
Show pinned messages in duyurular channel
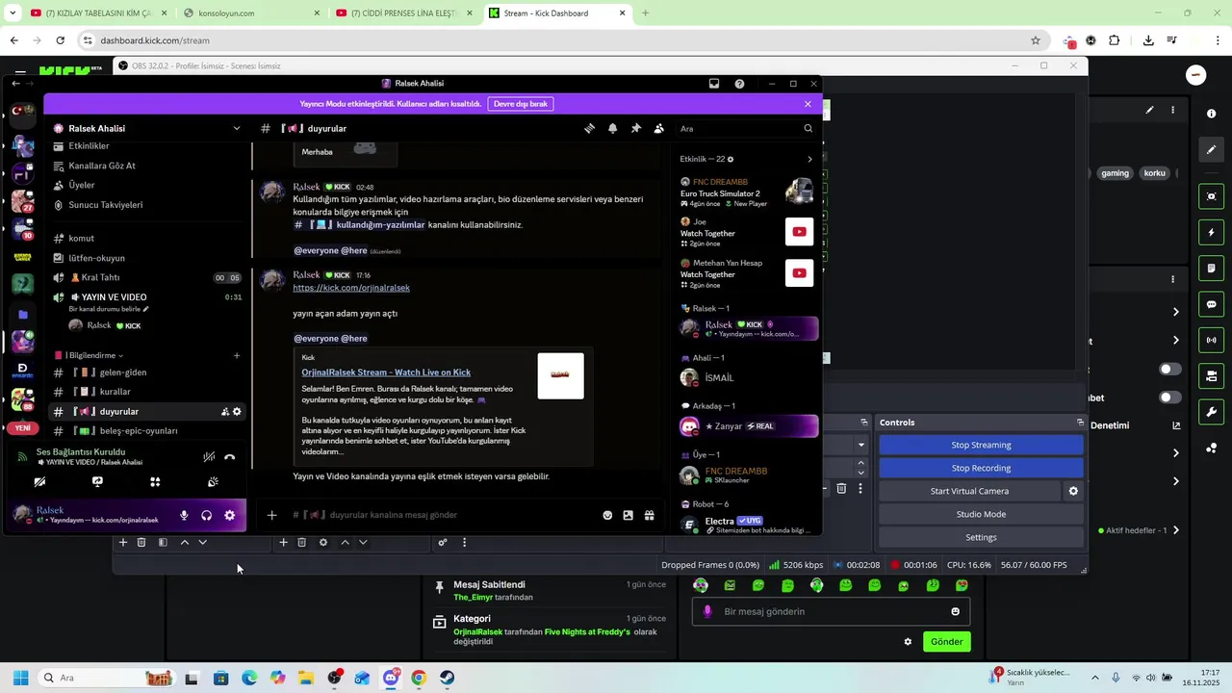(x=635, y=128)
